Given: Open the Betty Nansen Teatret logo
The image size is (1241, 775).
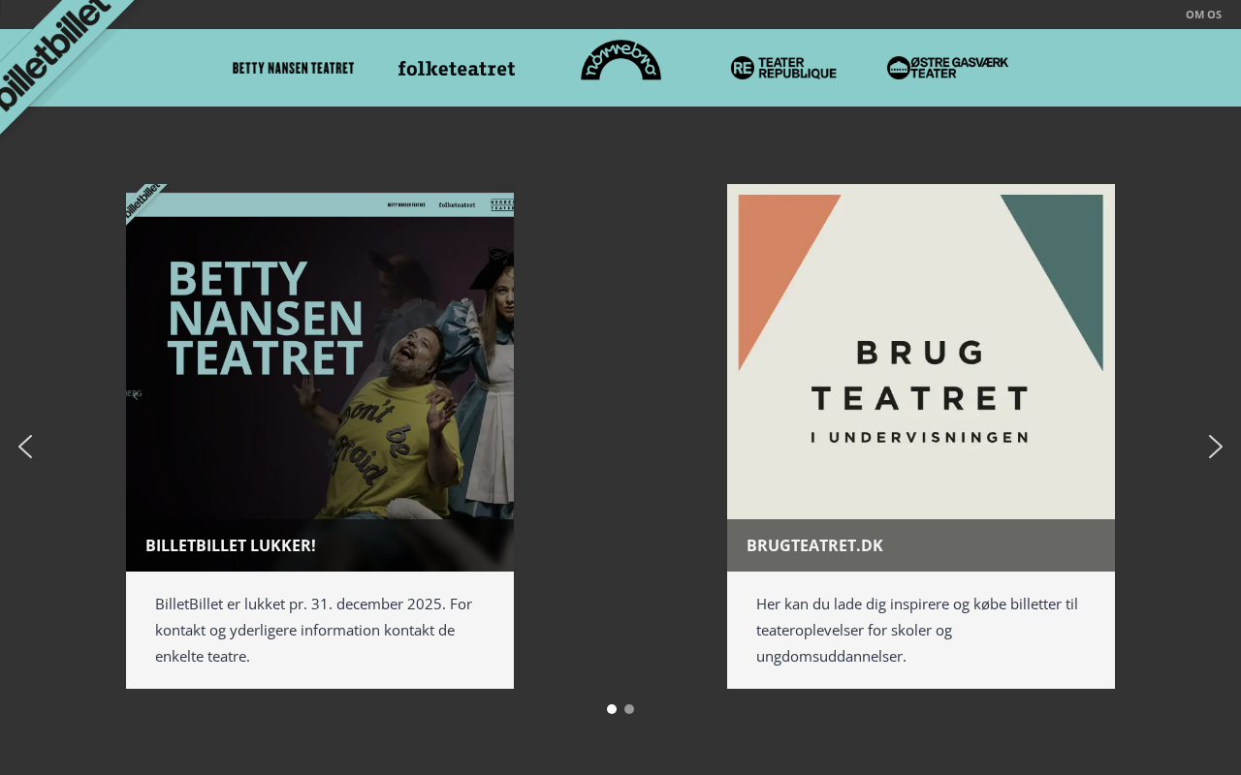Looking at the screenshot, I should pos(293,68).
